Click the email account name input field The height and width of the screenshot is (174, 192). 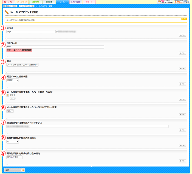click(31, 32)
